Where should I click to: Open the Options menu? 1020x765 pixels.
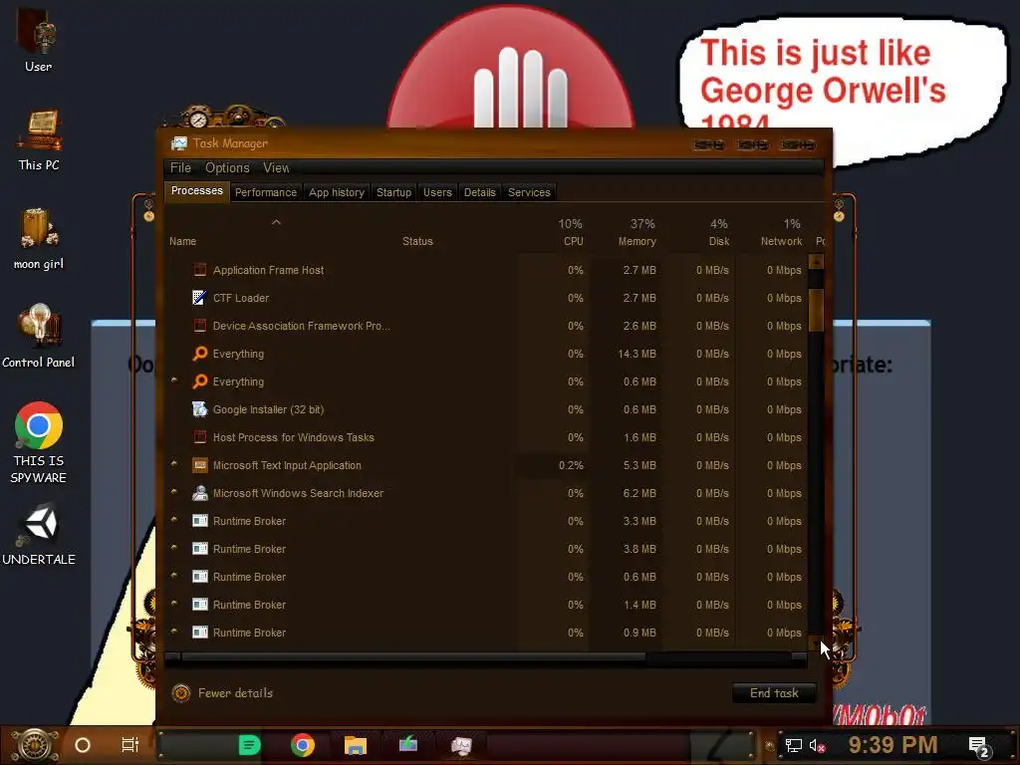[x=227, y=167]
